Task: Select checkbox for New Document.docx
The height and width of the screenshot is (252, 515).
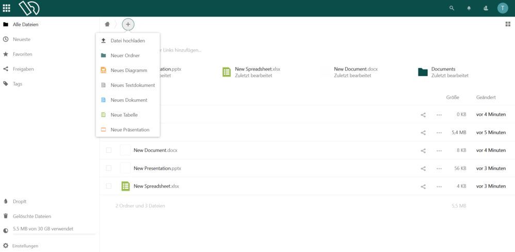Action: (108, 150)
